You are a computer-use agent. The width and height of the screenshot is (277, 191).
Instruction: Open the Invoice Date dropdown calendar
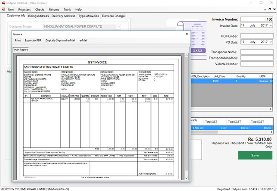[x=271, y=25]
